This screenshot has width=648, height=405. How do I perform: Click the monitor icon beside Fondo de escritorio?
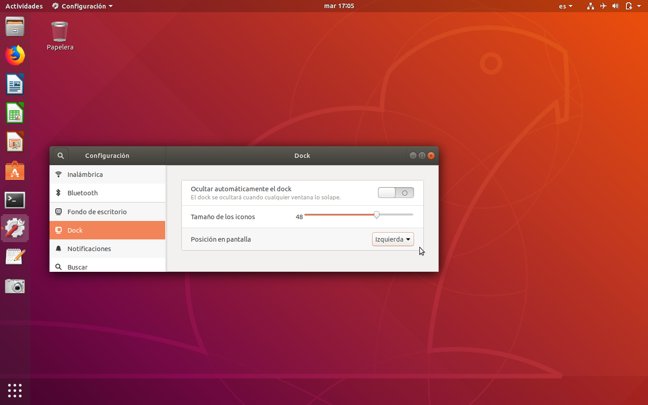(x=58, y=211)
